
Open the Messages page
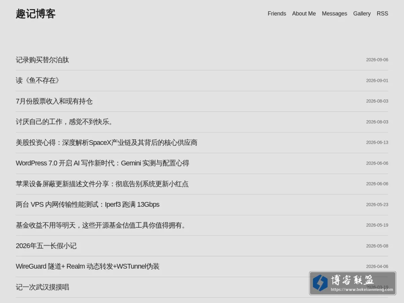point(334,13)
